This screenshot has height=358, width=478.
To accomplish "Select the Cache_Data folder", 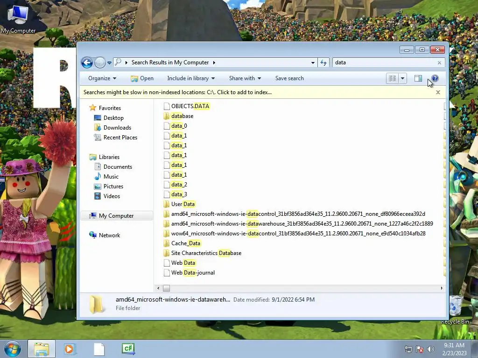I will (x=182, y=243).
